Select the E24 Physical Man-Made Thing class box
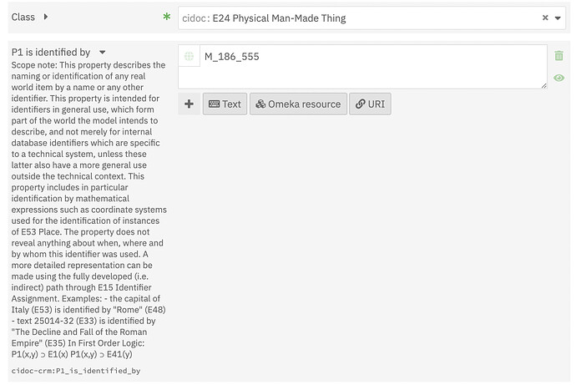 click(x=371, y=18)
